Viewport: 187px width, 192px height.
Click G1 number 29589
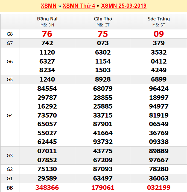coord(47,178)
